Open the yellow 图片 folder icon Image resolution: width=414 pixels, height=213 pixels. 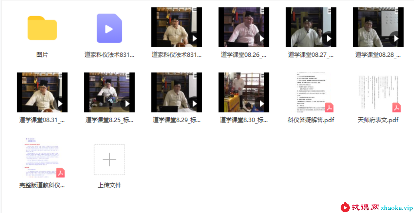[42, 28]
